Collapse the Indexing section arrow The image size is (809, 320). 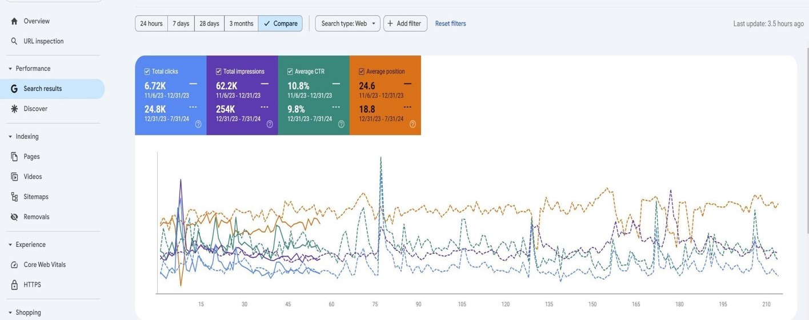pos(10,137)
